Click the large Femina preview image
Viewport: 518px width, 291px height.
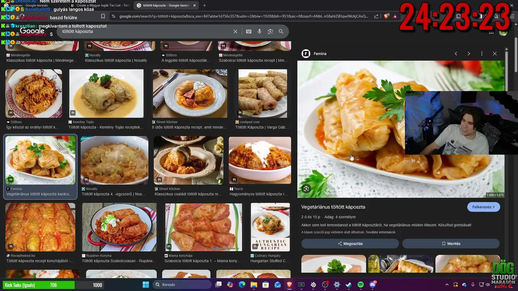coord(352,129)
